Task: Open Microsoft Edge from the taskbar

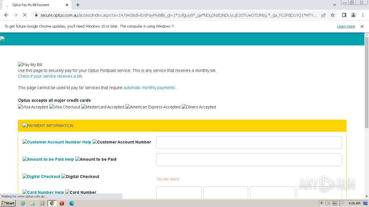Action: point(71,203)
